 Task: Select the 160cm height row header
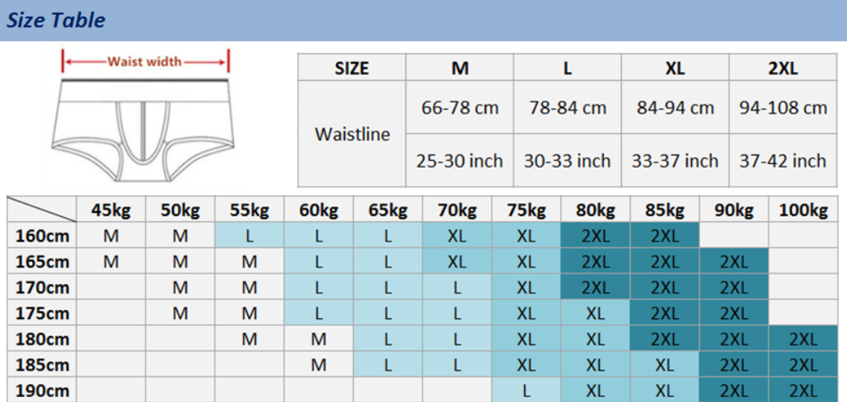[43, 237]
